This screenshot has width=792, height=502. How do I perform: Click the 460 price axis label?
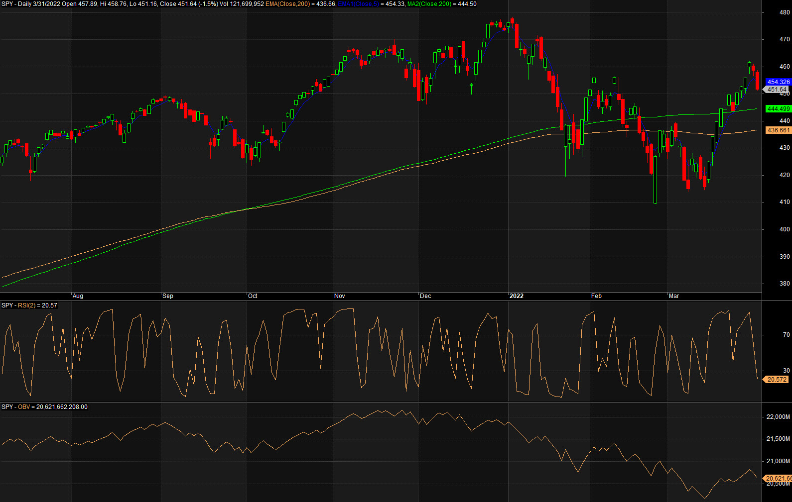(785, 67)
